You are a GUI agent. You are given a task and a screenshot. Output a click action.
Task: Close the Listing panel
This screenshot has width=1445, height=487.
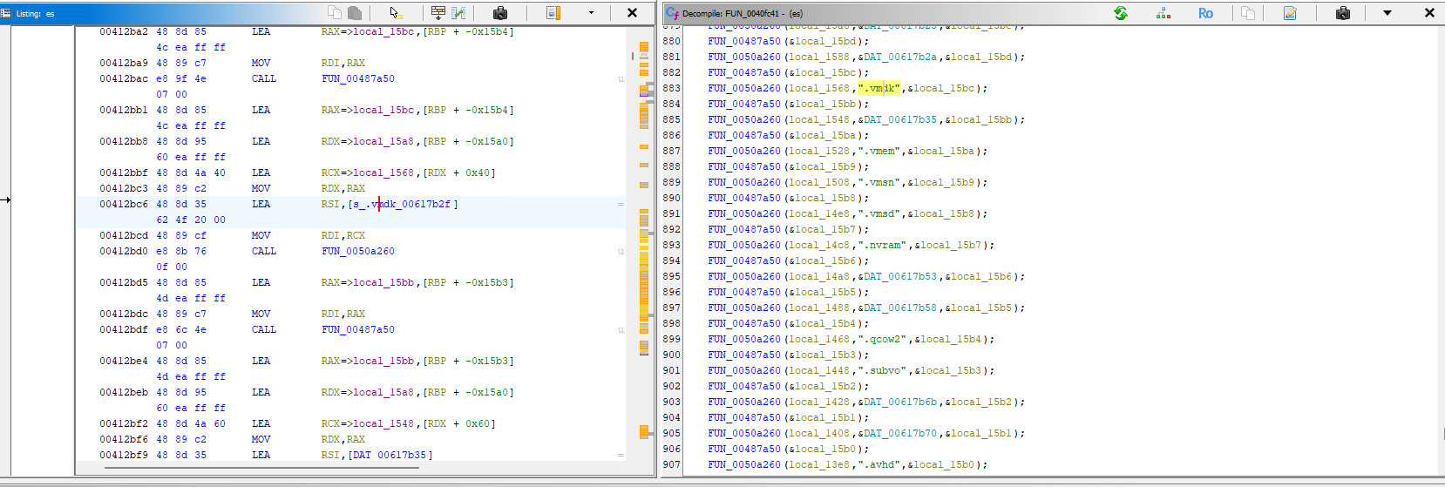tap(633, 12)
